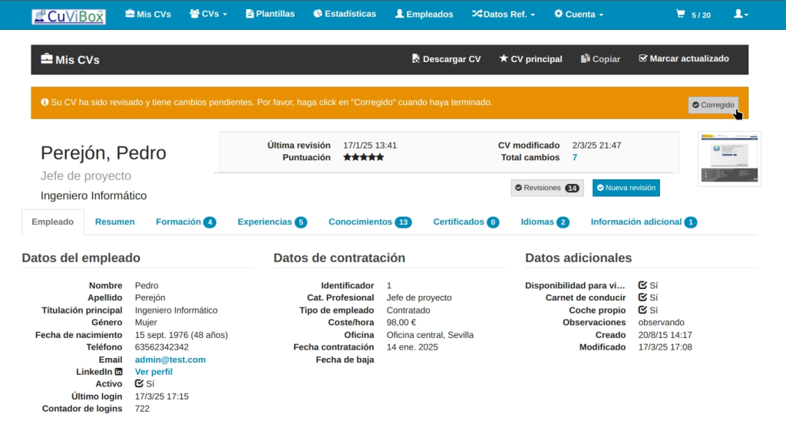Toggle the Activo checkbox
The image size is (786, 427).
coord(139,384)
